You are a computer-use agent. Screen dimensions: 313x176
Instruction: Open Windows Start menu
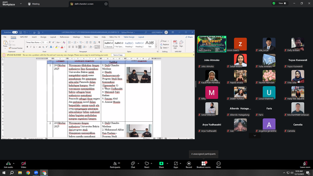point(4,173)
